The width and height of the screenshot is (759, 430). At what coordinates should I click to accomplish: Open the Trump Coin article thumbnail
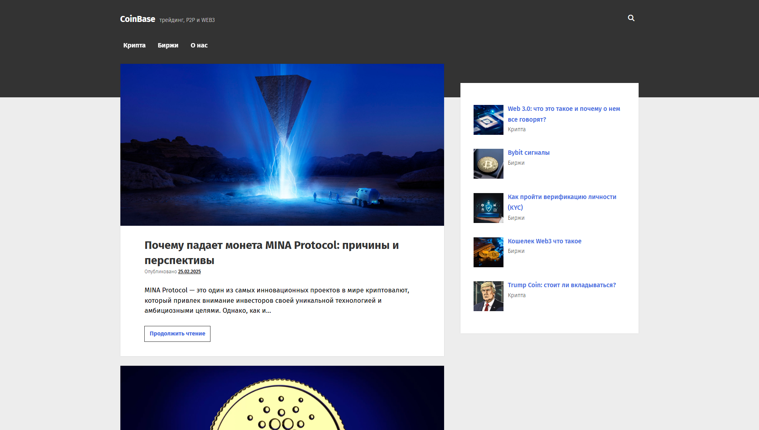point(488,296)
